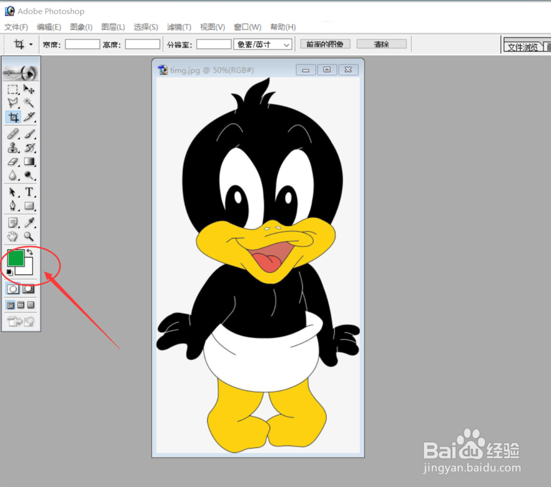Select the Crop tool in toolbox

point(13,117)
